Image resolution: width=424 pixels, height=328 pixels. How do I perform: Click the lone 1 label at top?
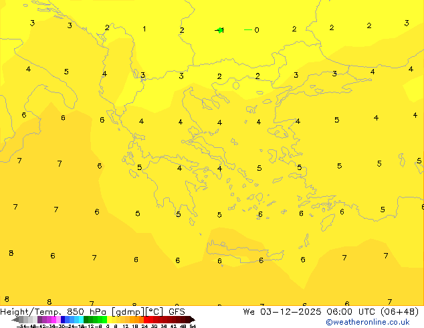point(144,29)
